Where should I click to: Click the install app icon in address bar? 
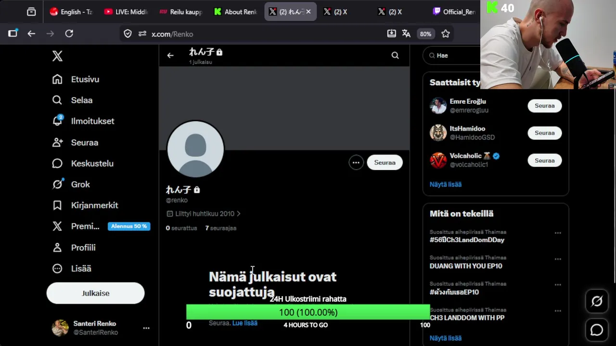click(x=392, y=34)
